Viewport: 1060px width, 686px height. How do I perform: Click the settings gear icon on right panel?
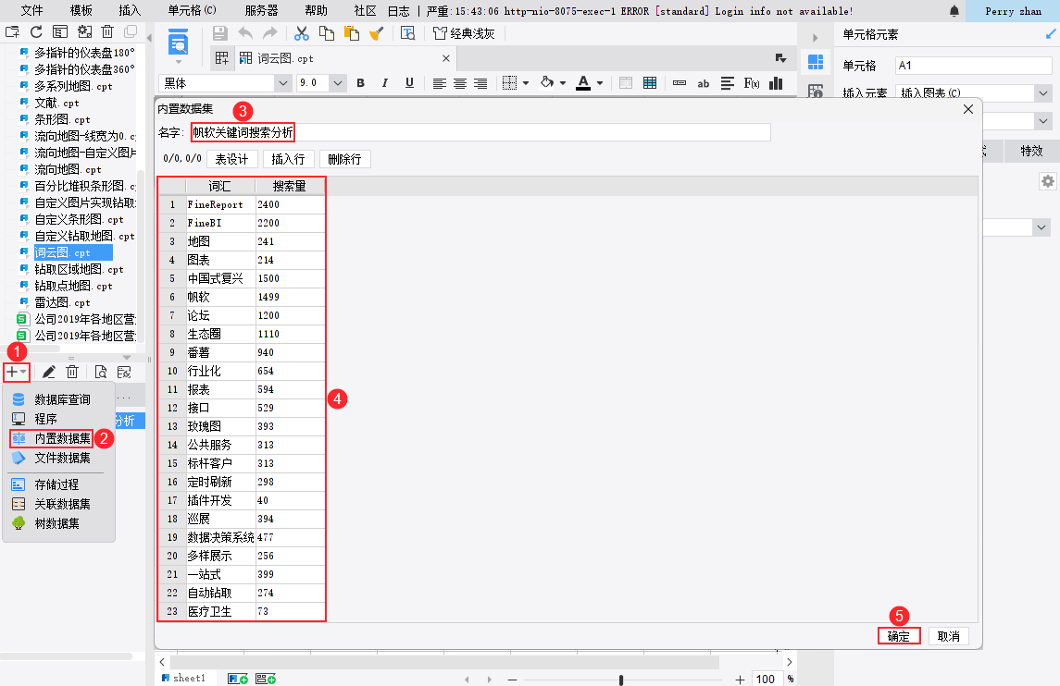point(1047,181)
